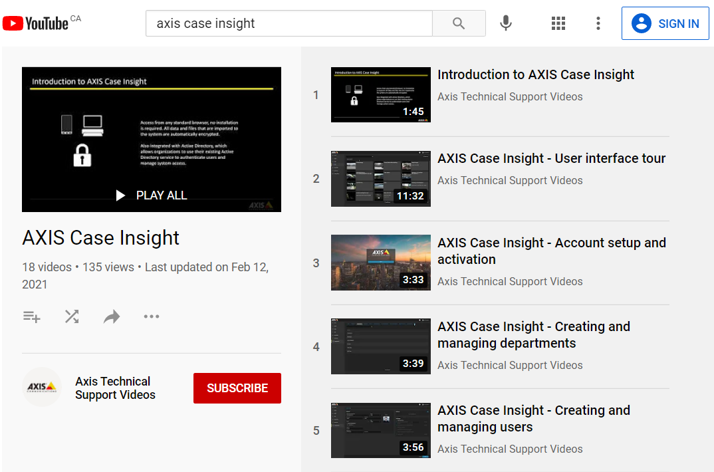Open 'AXIS Case Insight - User interface tour' title
The image size is (714, 472).
551,158
